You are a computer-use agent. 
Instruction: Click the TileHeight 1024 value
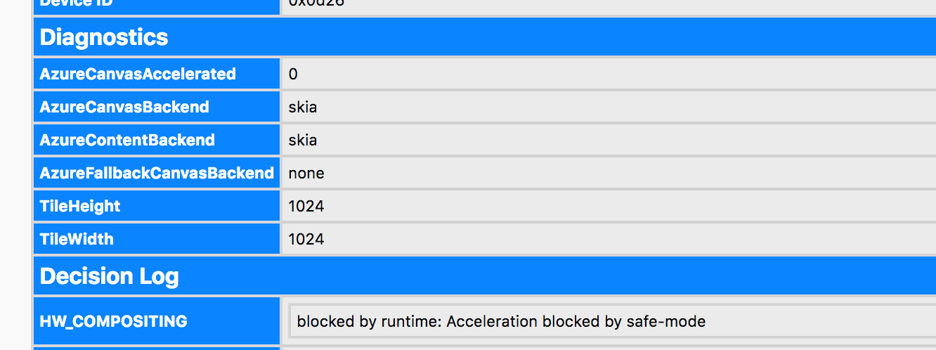tap(306, 206)
